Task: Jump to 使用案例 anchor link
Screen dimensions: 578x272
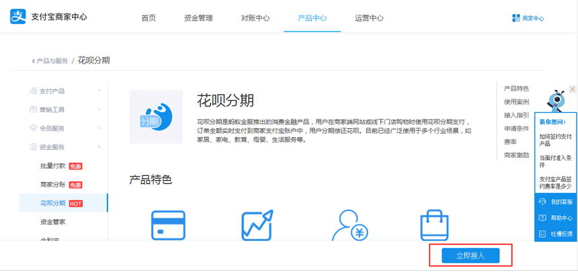Action: pos(516,101)
